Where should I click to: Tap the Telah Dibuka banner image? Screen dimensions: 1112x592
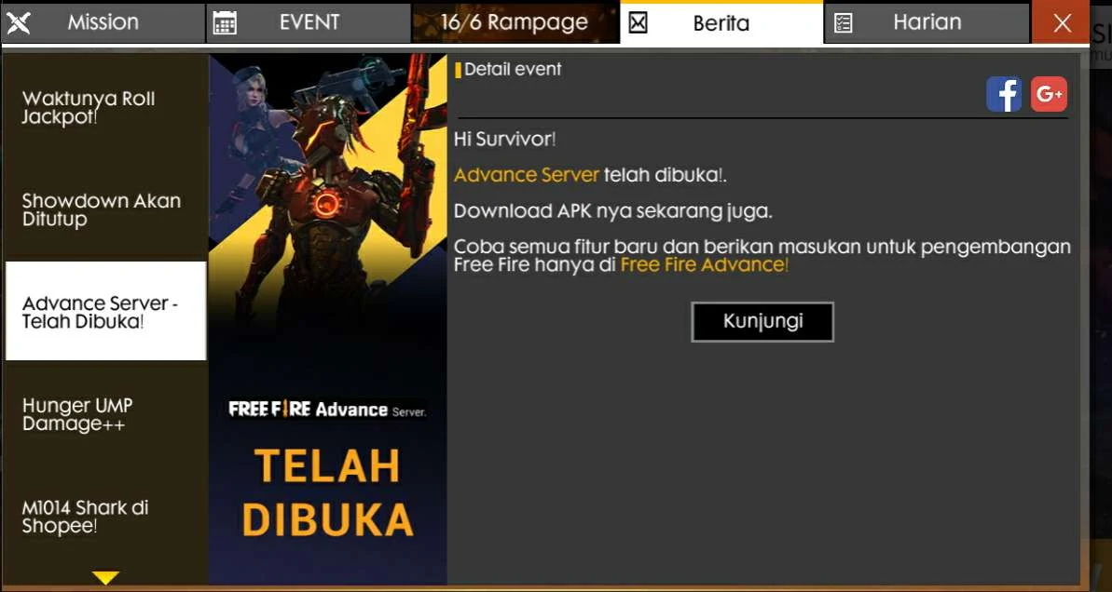point(328,318)
